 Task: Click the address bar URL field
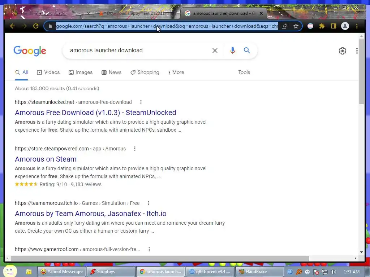click(x=167, y=26)
